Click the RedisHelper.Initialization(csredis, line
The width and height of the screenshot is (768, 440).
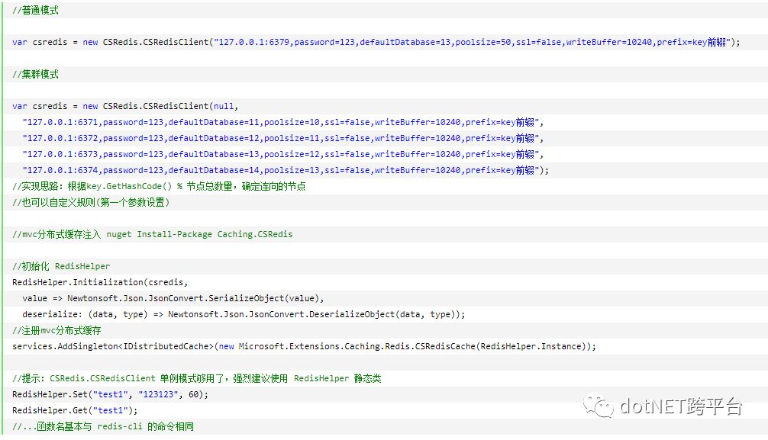tap(100, 282)
